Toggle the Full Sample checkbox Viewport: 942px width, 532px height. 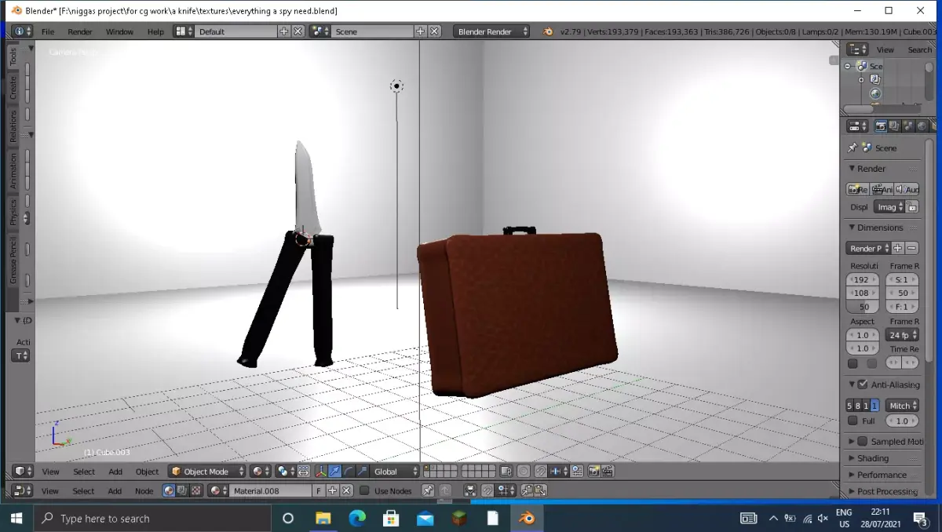pyautogui.click(x=853, y=421)
